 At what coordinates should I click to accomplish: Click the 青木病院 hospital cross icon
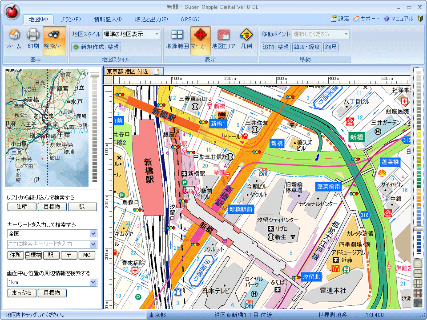pos(135,271)
